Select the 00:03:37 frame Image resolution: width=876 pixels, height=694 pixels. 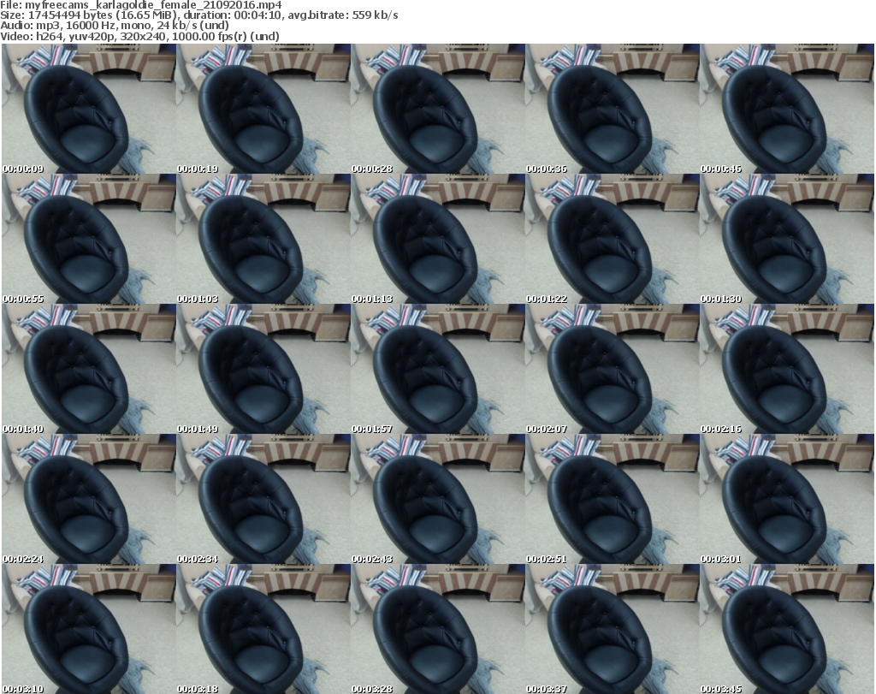(x=612, y=629)
